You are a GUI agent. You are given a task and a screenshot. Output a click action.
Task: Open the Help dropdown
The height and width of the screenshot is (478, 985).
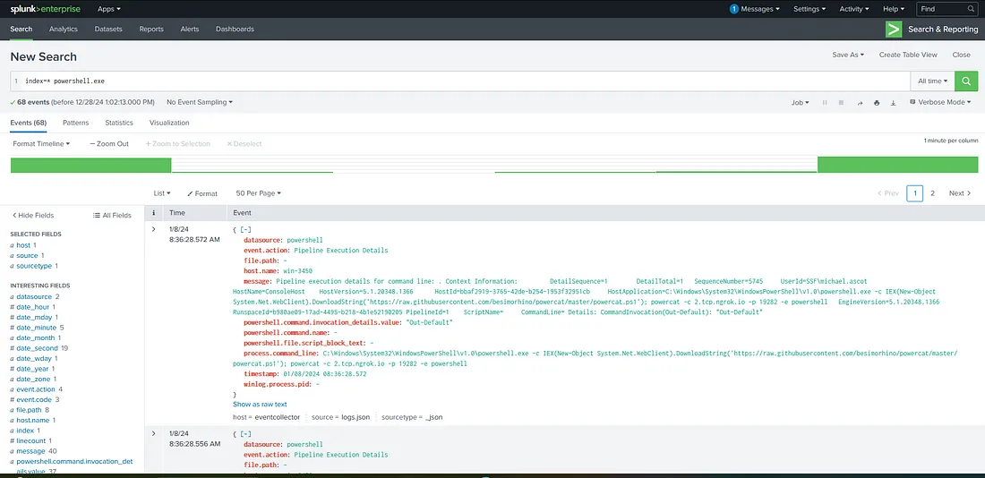click(894, 9)
